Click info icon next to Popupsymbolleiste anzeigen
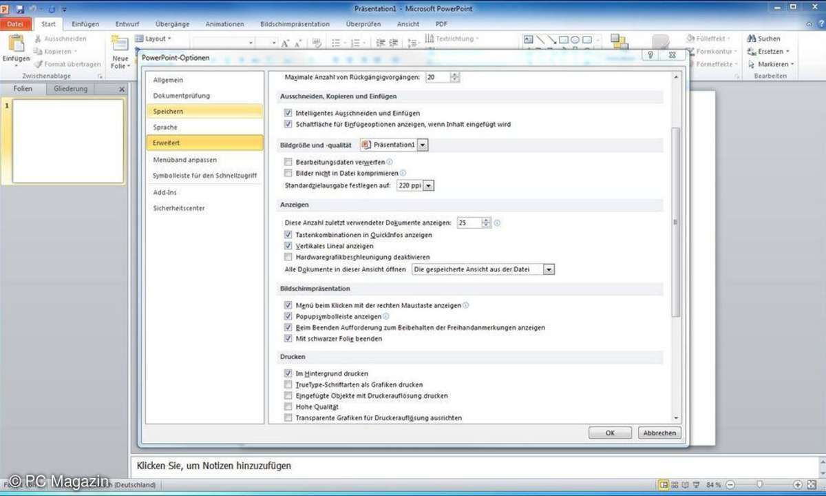Image resolution: width=826 pixels, height=496 pixels. pos(385,316)
